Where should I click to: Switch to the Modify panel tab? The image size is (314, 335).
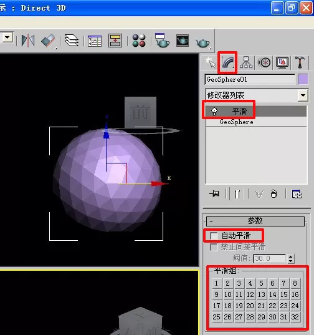227,62
